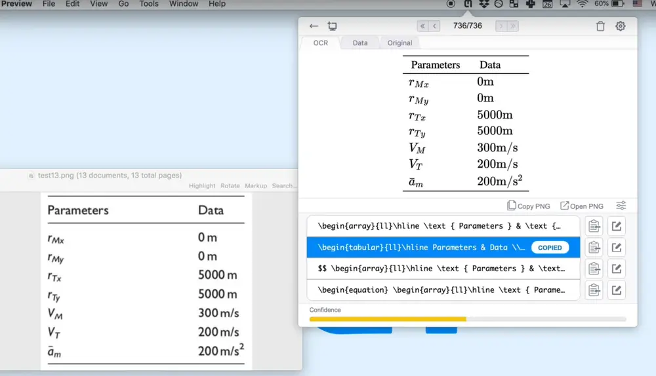656x376 pixels.
Task: Click Markup in the Preview toolbar
Action: [x=256, y=185]
